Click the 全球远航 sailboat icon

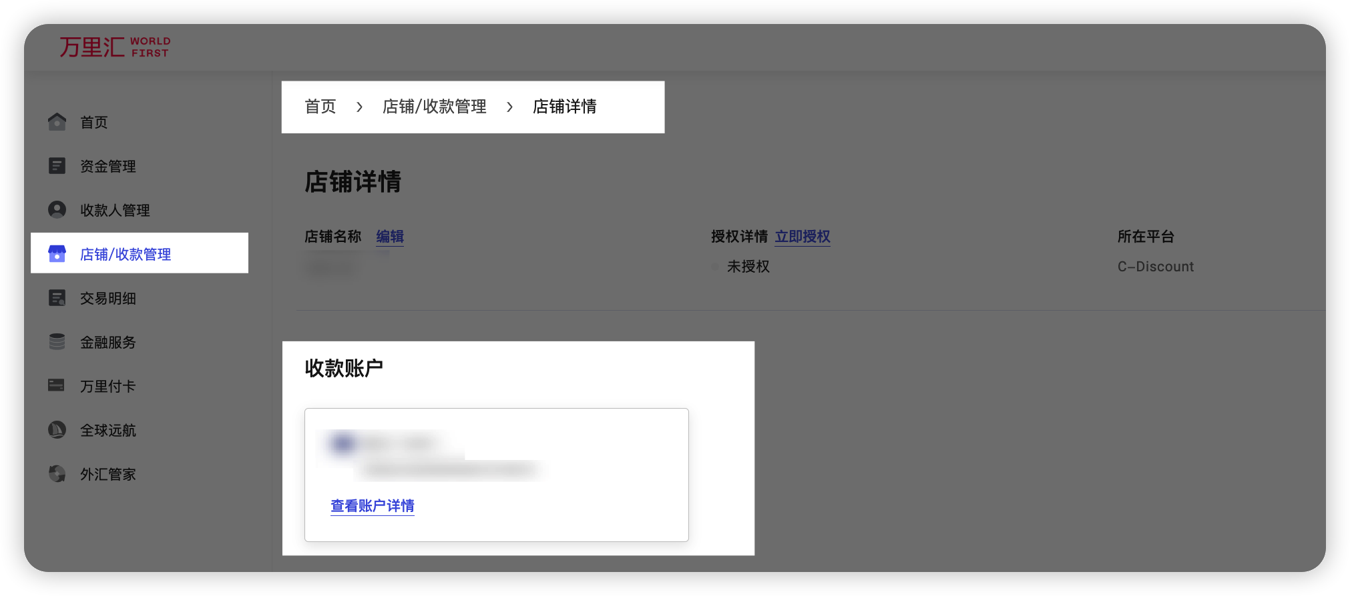(57, 430)
